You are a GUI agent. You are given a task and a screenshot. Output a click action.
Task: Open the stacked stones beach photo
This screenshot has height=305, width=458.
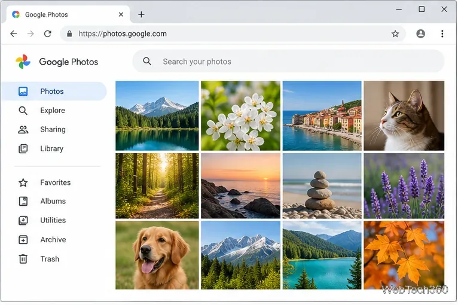pyautogui.click(x=322, y=186)
